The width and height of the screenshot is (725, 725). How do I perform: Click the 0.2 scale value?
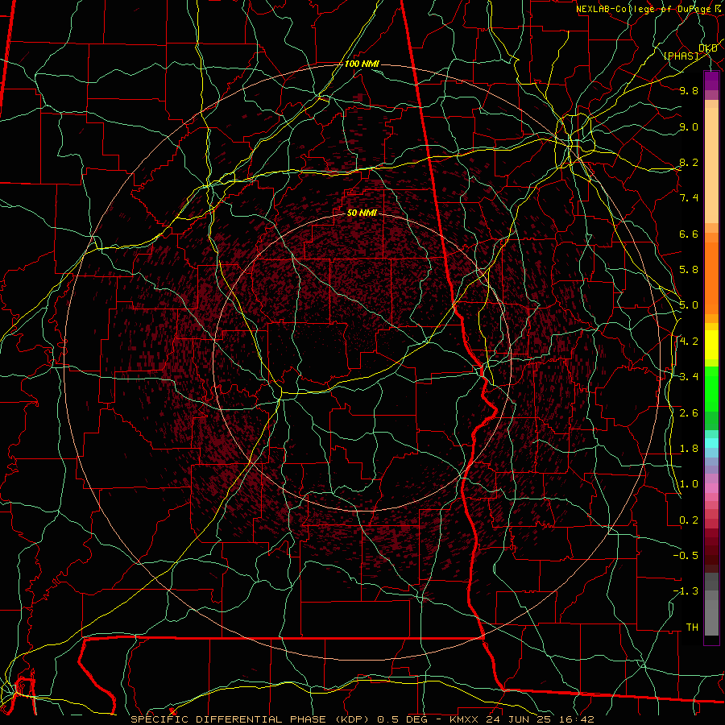(689, 520)
